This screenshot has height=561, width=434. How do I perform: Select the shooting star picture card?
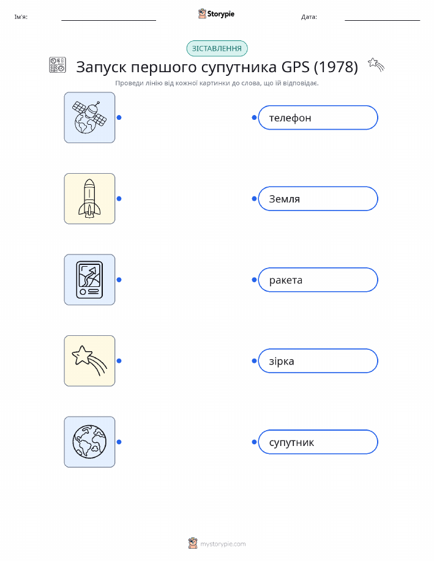pos(89,361)
